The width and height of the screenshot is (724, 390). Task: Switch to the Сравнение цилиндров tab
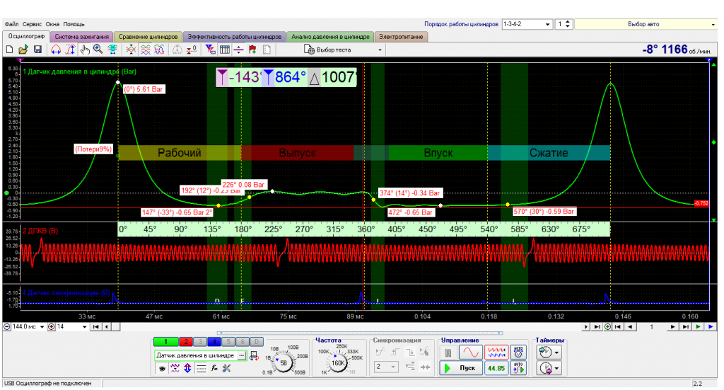pos(148,37)
